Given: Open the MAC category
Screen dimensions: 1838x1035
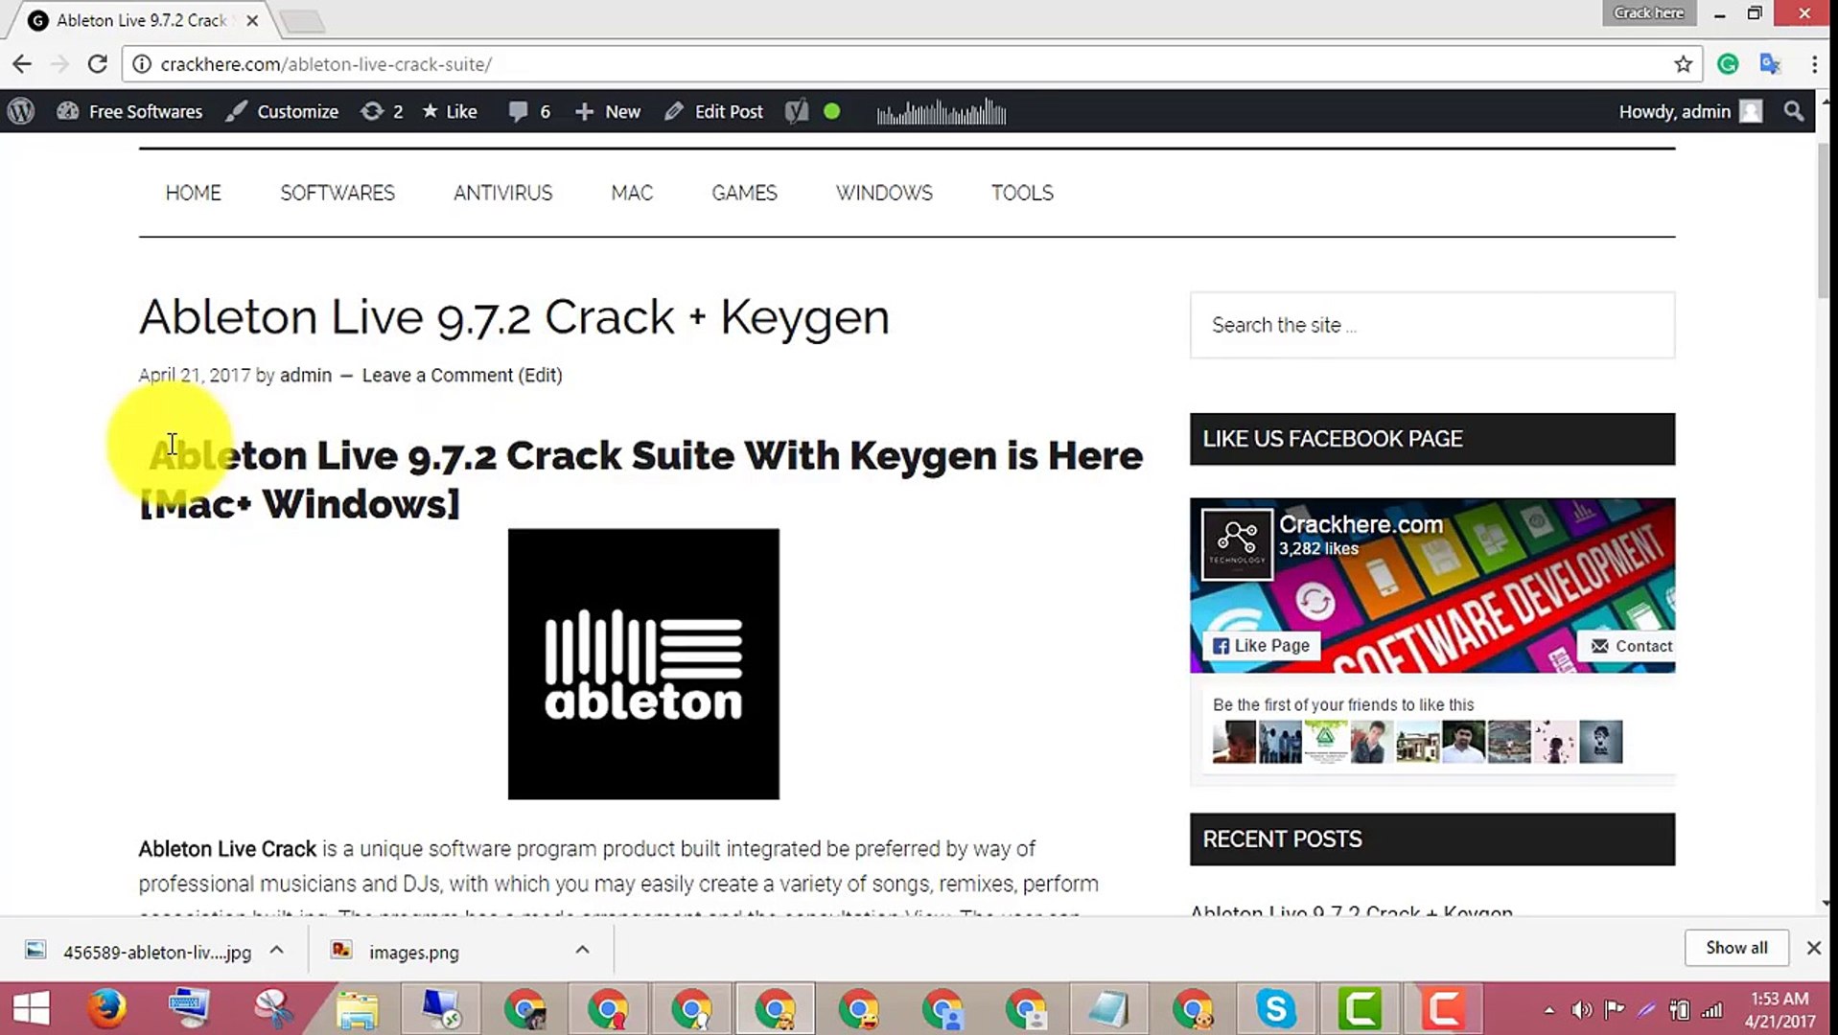Looking at the screenshot, I should point(632,193).
